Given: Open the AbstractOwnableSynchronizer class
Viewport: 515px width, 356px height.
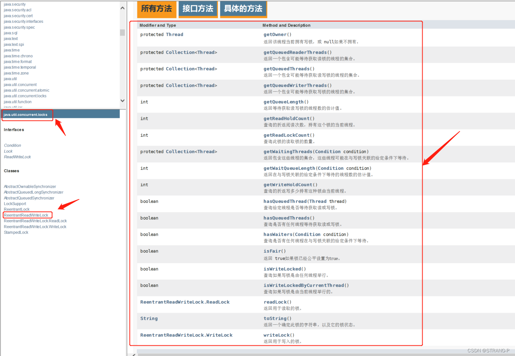Looking at the screenshot, I should [30, 187].
